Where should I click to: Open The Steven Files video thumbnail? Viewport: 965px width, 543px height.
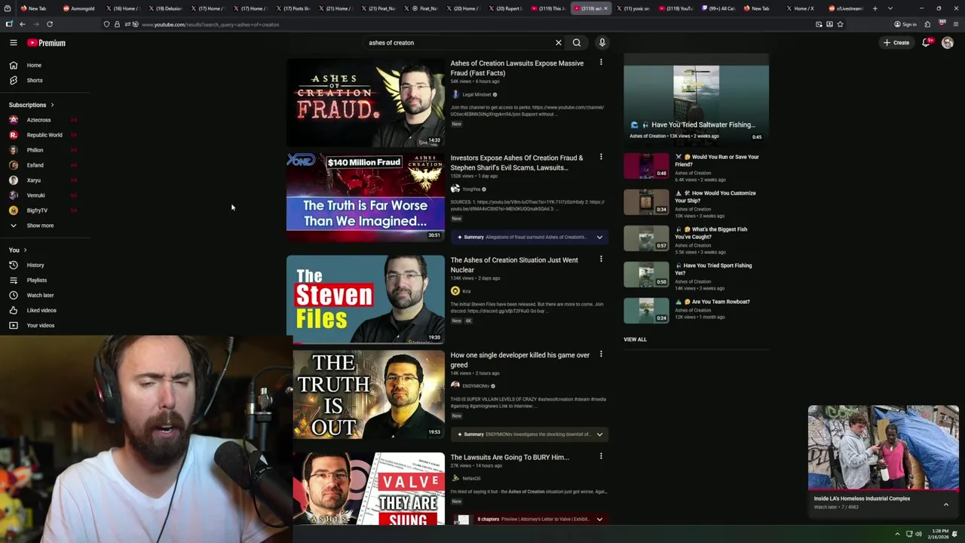[366, 299]
